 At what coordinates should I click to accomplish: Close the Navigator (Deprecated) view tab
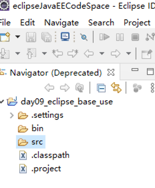pyautogui.click(x=111, y=72)
